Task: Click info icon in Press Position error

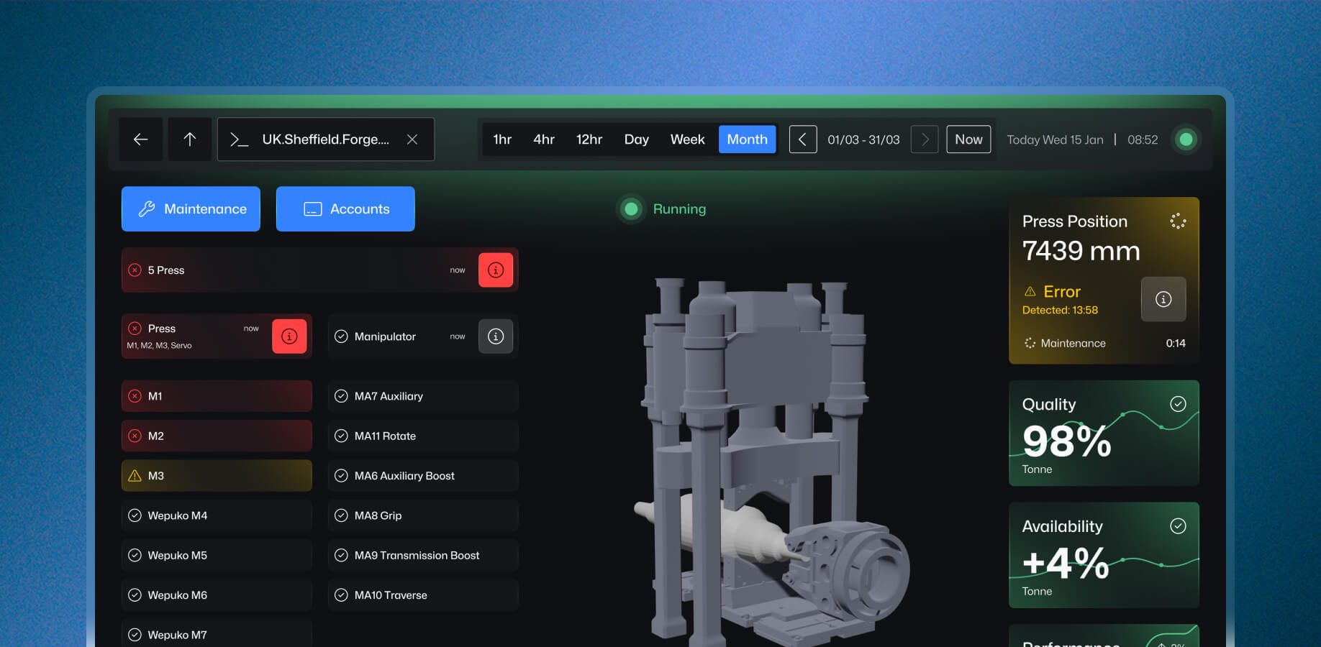Action: point(1163,299)
